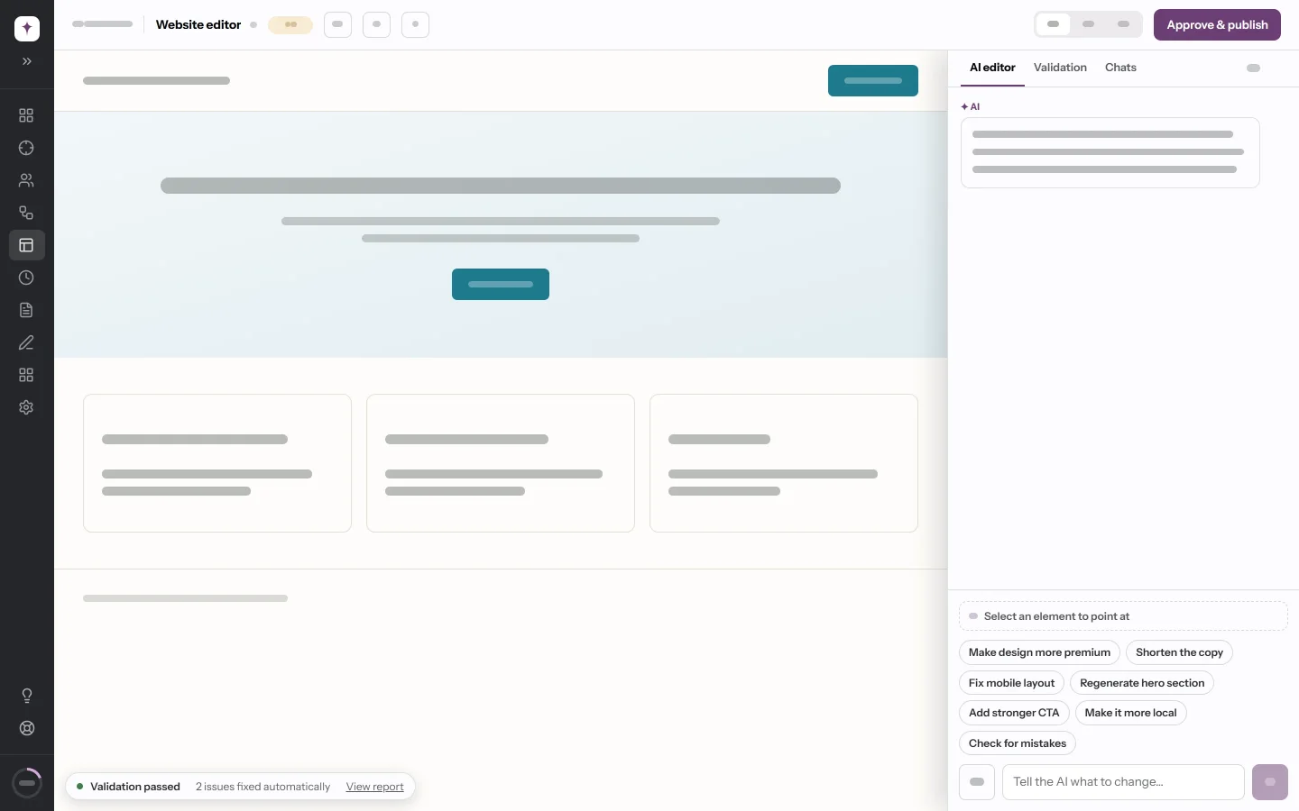This screenshot has width=1299, height=811.
Task: Open the settings gear in sidebar
Action: (x=26, y=407)
